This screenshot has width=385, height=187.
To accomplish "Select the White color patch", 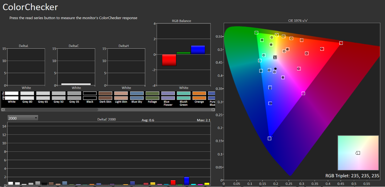I will pyautogui.click(x=12, y=95).
